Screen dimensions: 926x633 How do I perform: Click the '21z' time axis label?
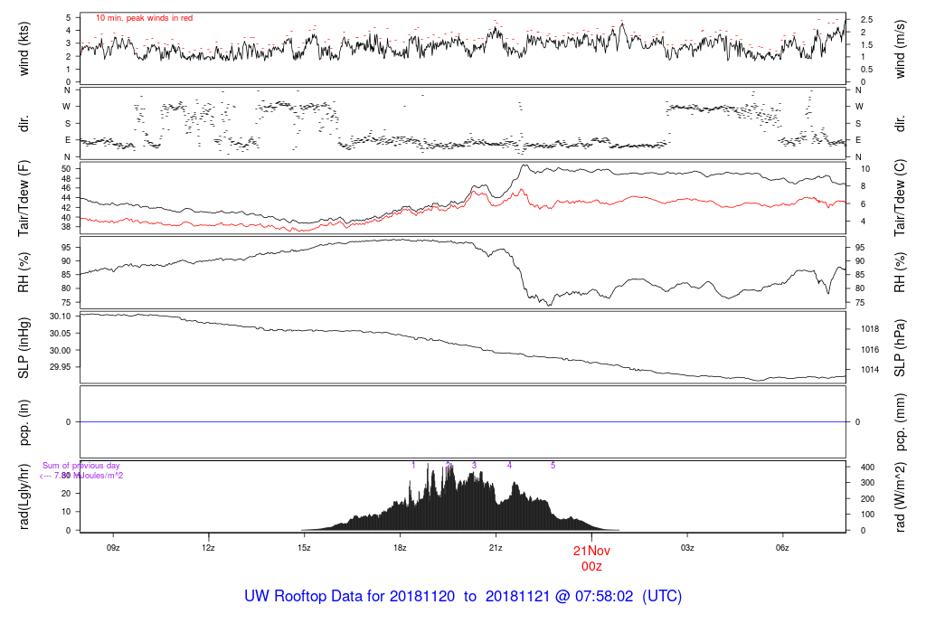pyautogui.click(x=496, y=548)
